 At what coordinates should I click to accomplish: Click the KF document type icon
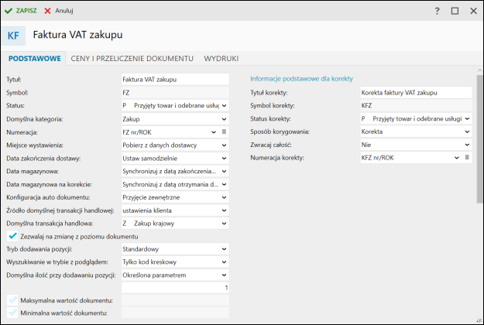[x=14, y=36]
